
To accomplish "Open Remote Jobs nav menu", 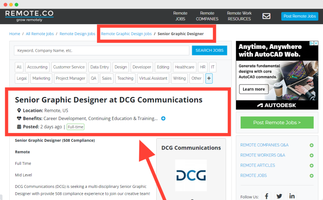I will click(180, 16).
